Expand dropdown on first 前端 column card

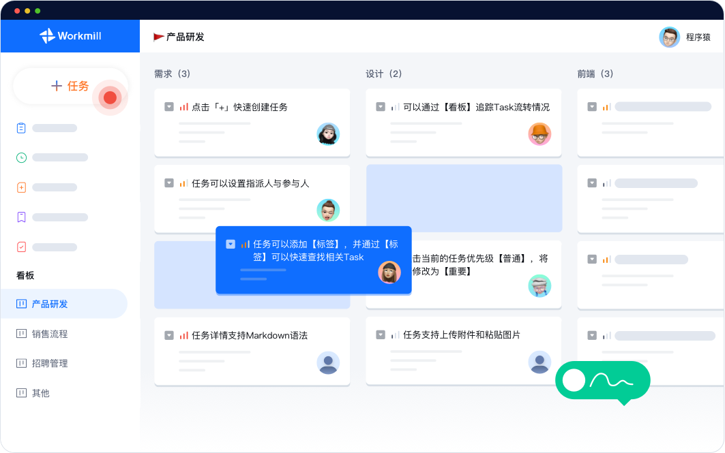tap(592, 107)
